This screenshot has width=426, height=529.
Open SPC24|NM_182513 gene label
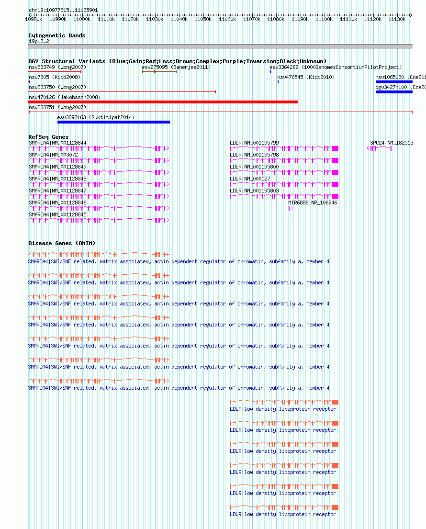pos(392,143)
